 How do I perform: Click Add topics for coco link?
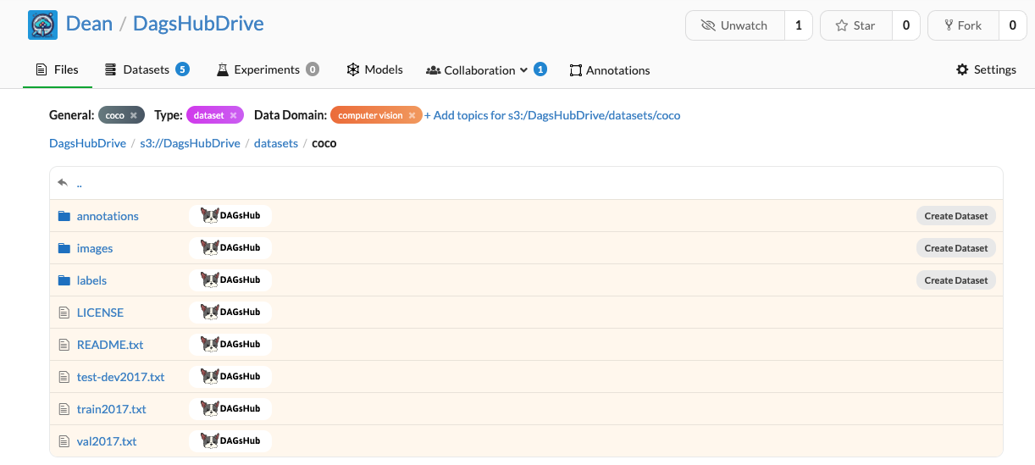click(552, 115)
